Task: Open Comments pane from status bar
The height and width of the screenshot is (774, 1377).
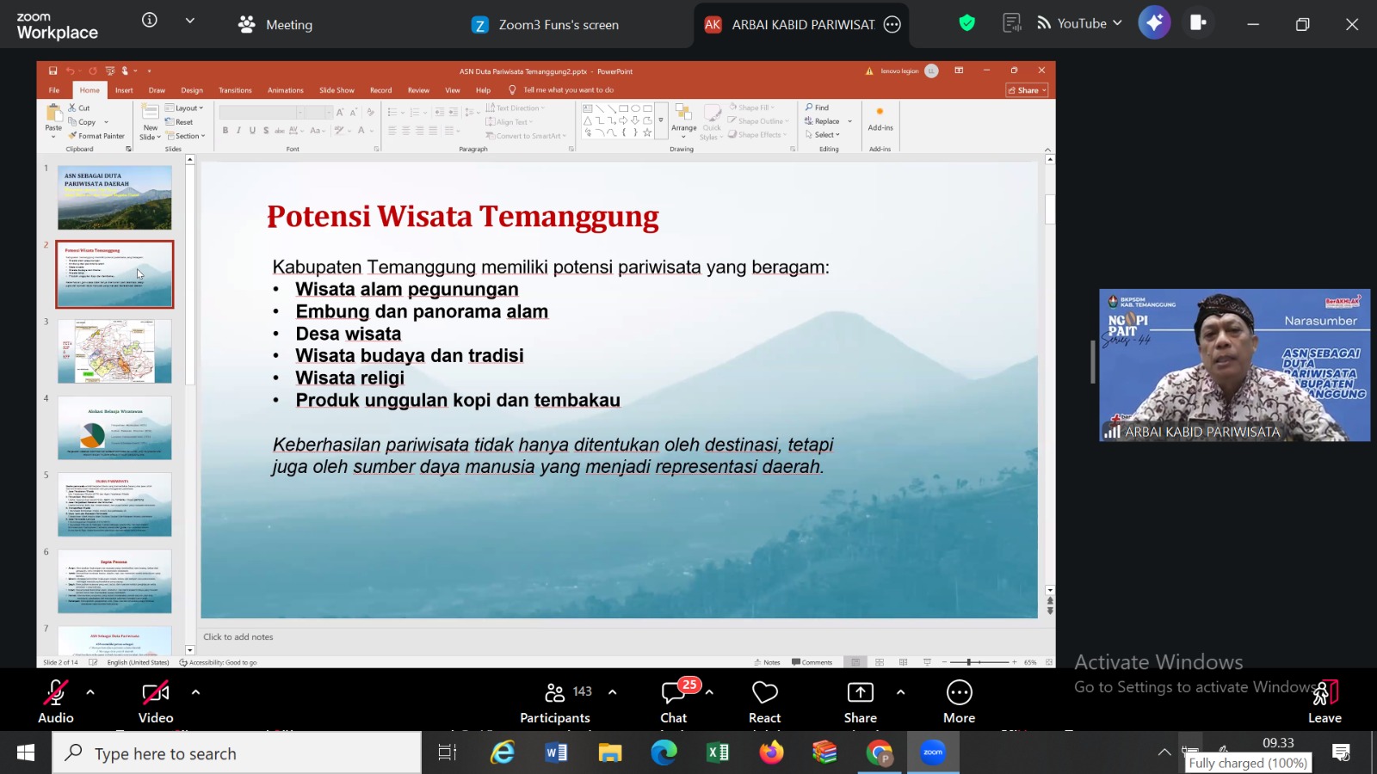Action: (812, 662)
